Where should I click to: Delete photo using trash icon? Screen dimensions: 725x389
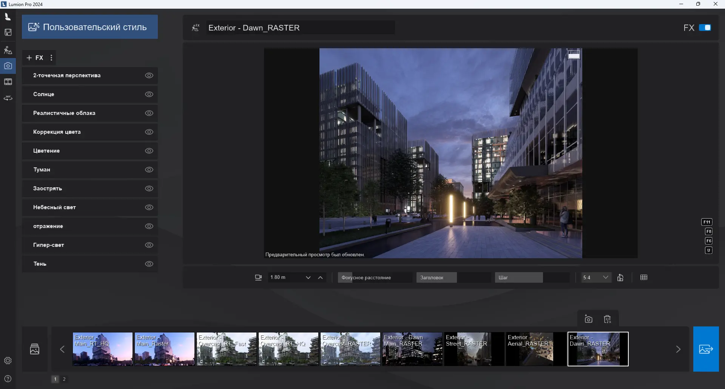pos(607,319)
